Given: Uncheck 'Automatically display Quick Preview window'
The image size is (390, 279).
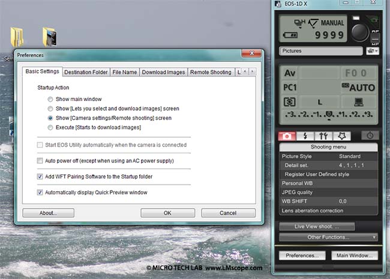Looking at the screenshot, I should pos(40,192).
